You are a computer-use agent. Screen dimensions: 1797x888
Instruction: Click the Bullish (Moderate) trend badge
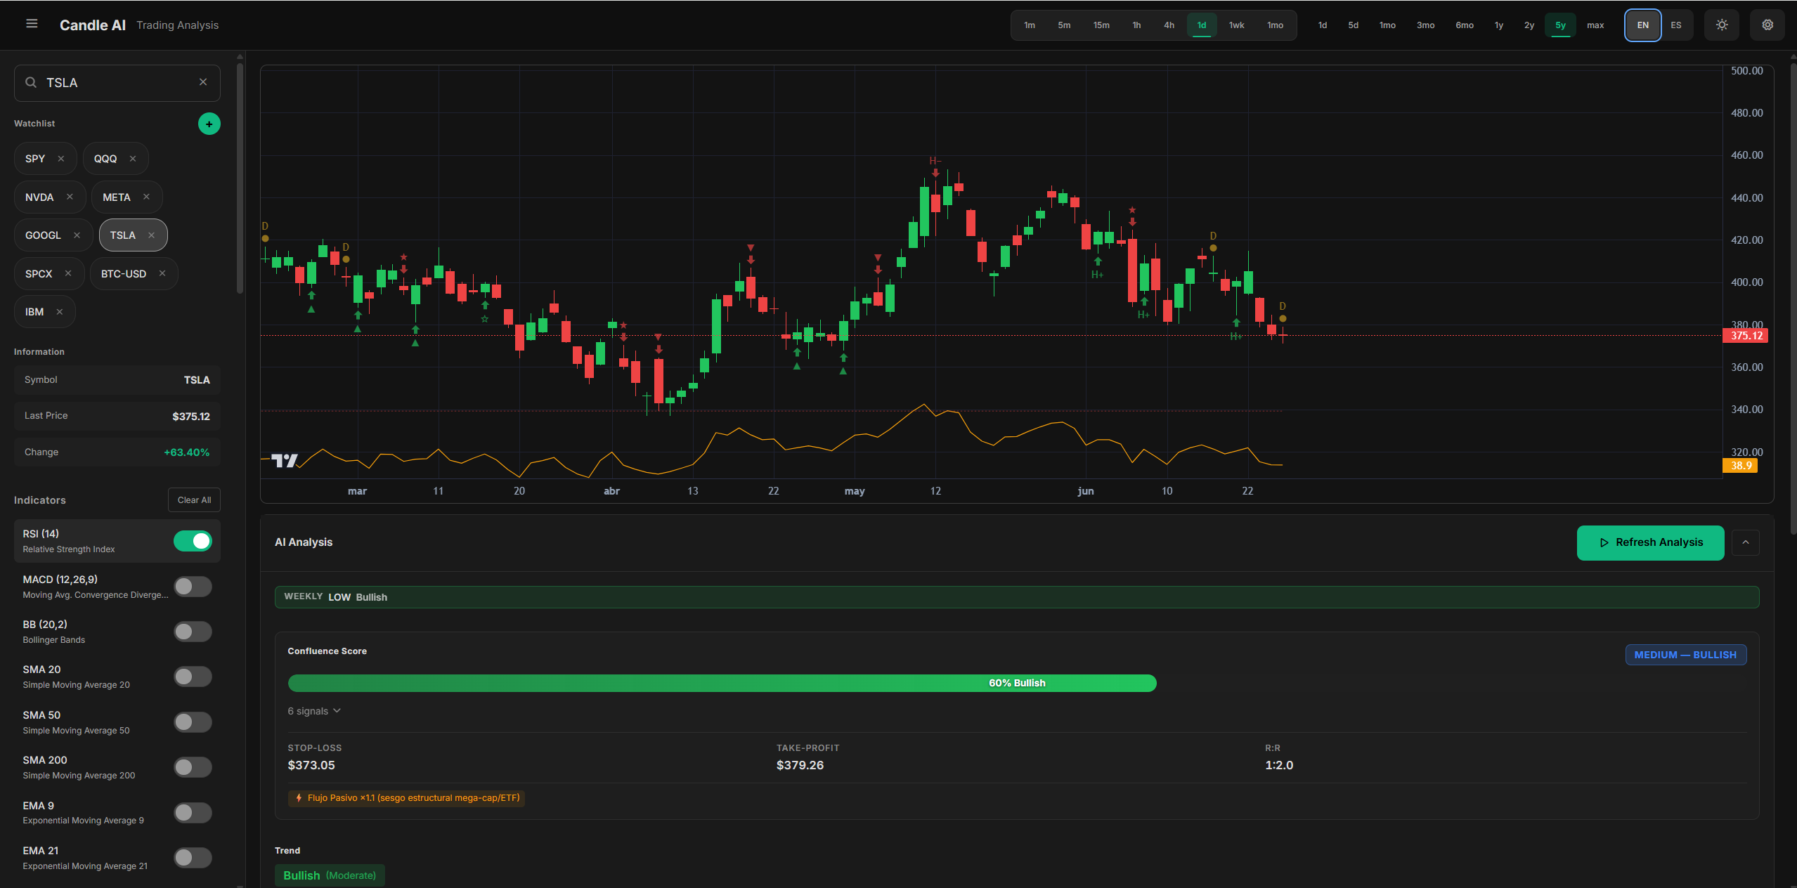click(x=329, y=875)
